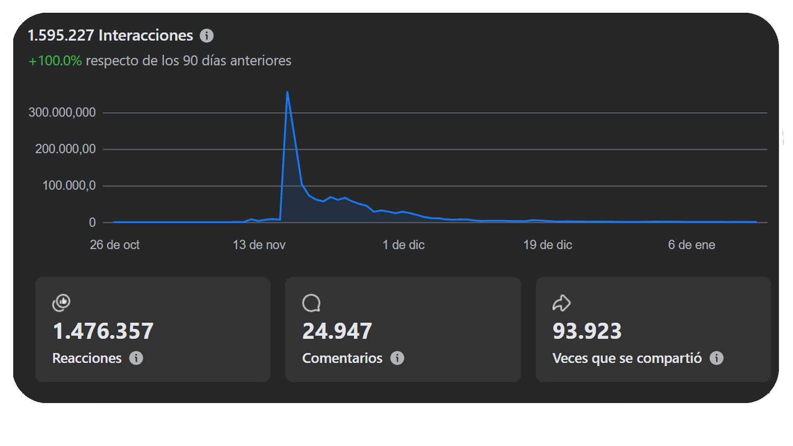Click the 26 de oct axis label
Screen dimensions: 793x446
tap(115, 245)
